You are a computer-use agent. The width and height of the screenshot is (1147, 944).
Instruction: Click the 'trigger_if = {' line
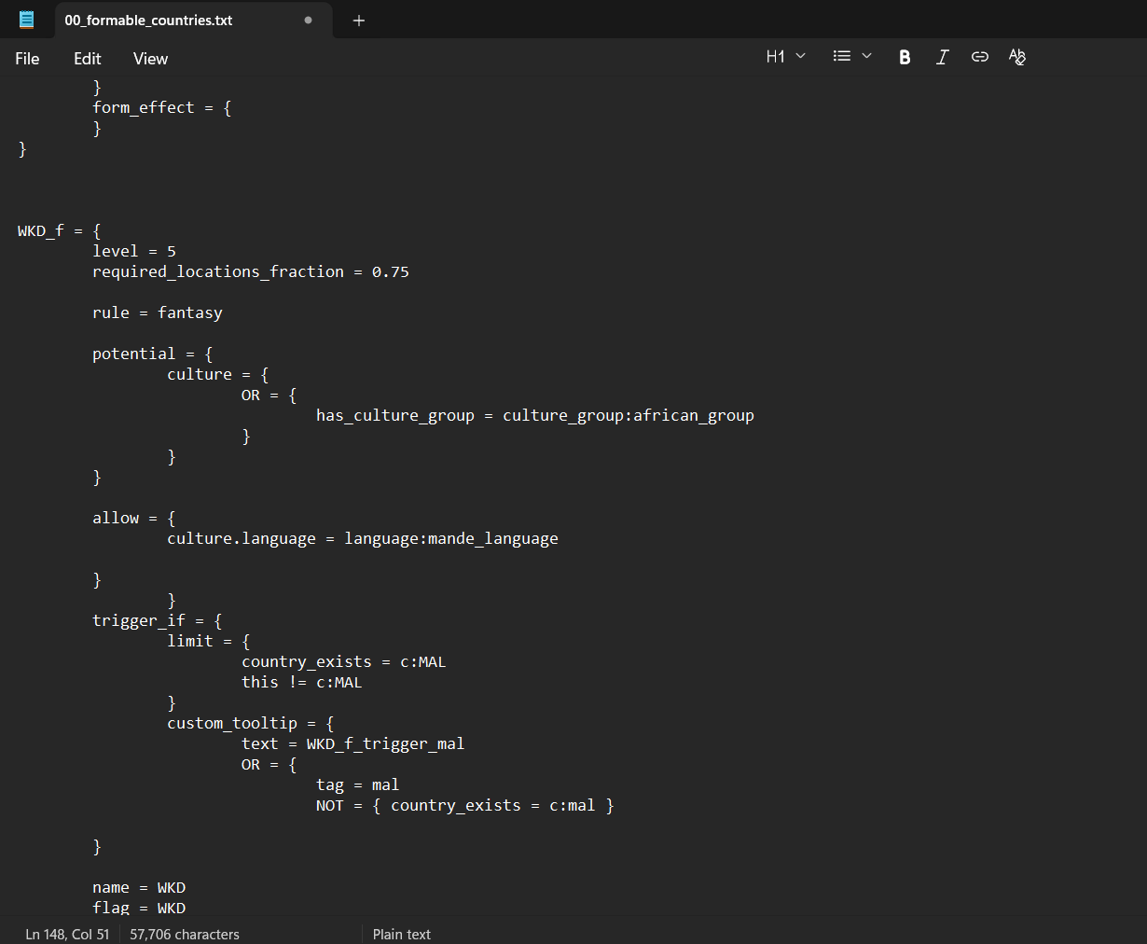[158, 620]
